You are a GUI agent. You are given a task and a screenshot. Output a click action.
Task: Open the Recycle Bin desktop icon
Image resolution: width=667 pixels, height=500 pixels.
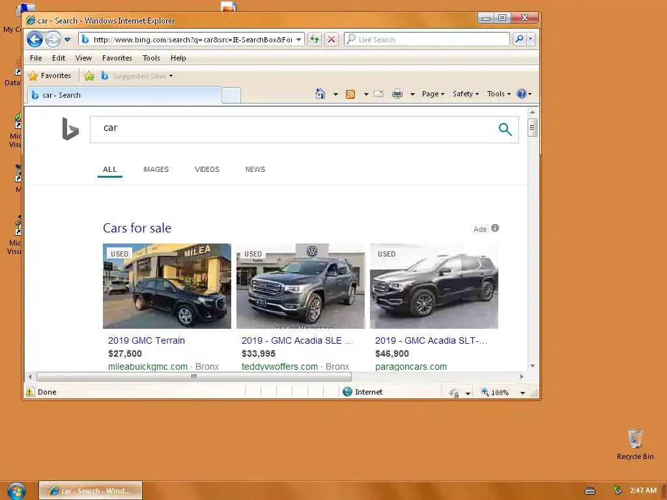point(635,445)
